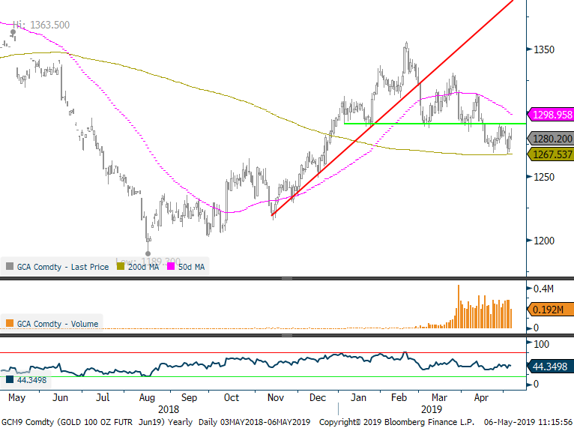
Task: Click the 1200 price axis label
Action: click(x=544, y=241)
